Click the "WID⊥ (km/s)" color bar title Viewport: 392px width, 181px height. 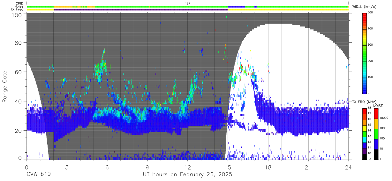[x=364, y=6]
